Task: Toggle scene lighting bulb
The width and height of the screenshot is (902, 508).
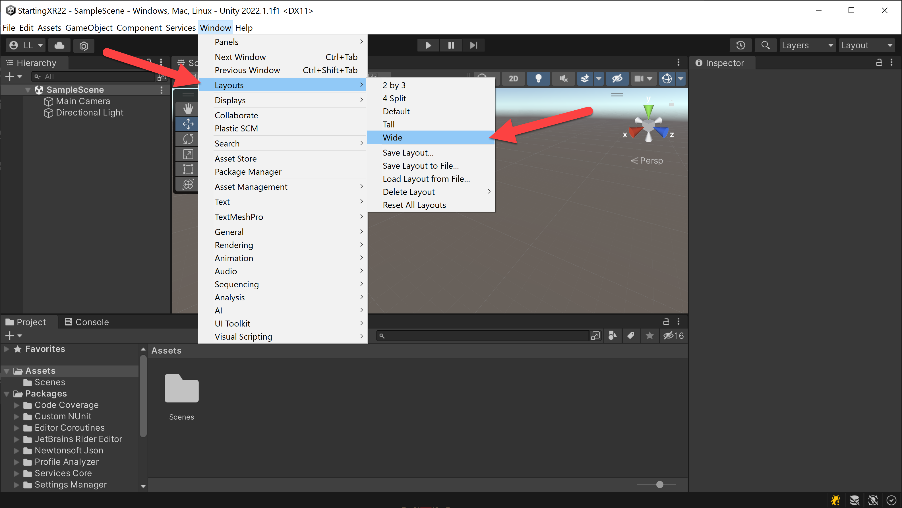Action: [x=538, y=79]
